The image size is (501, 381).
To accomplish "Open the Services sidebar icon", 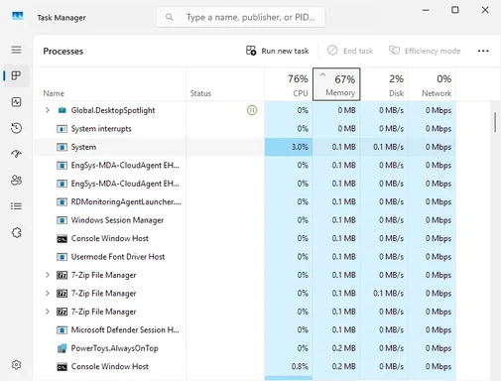I will click(x=16, y=233).
